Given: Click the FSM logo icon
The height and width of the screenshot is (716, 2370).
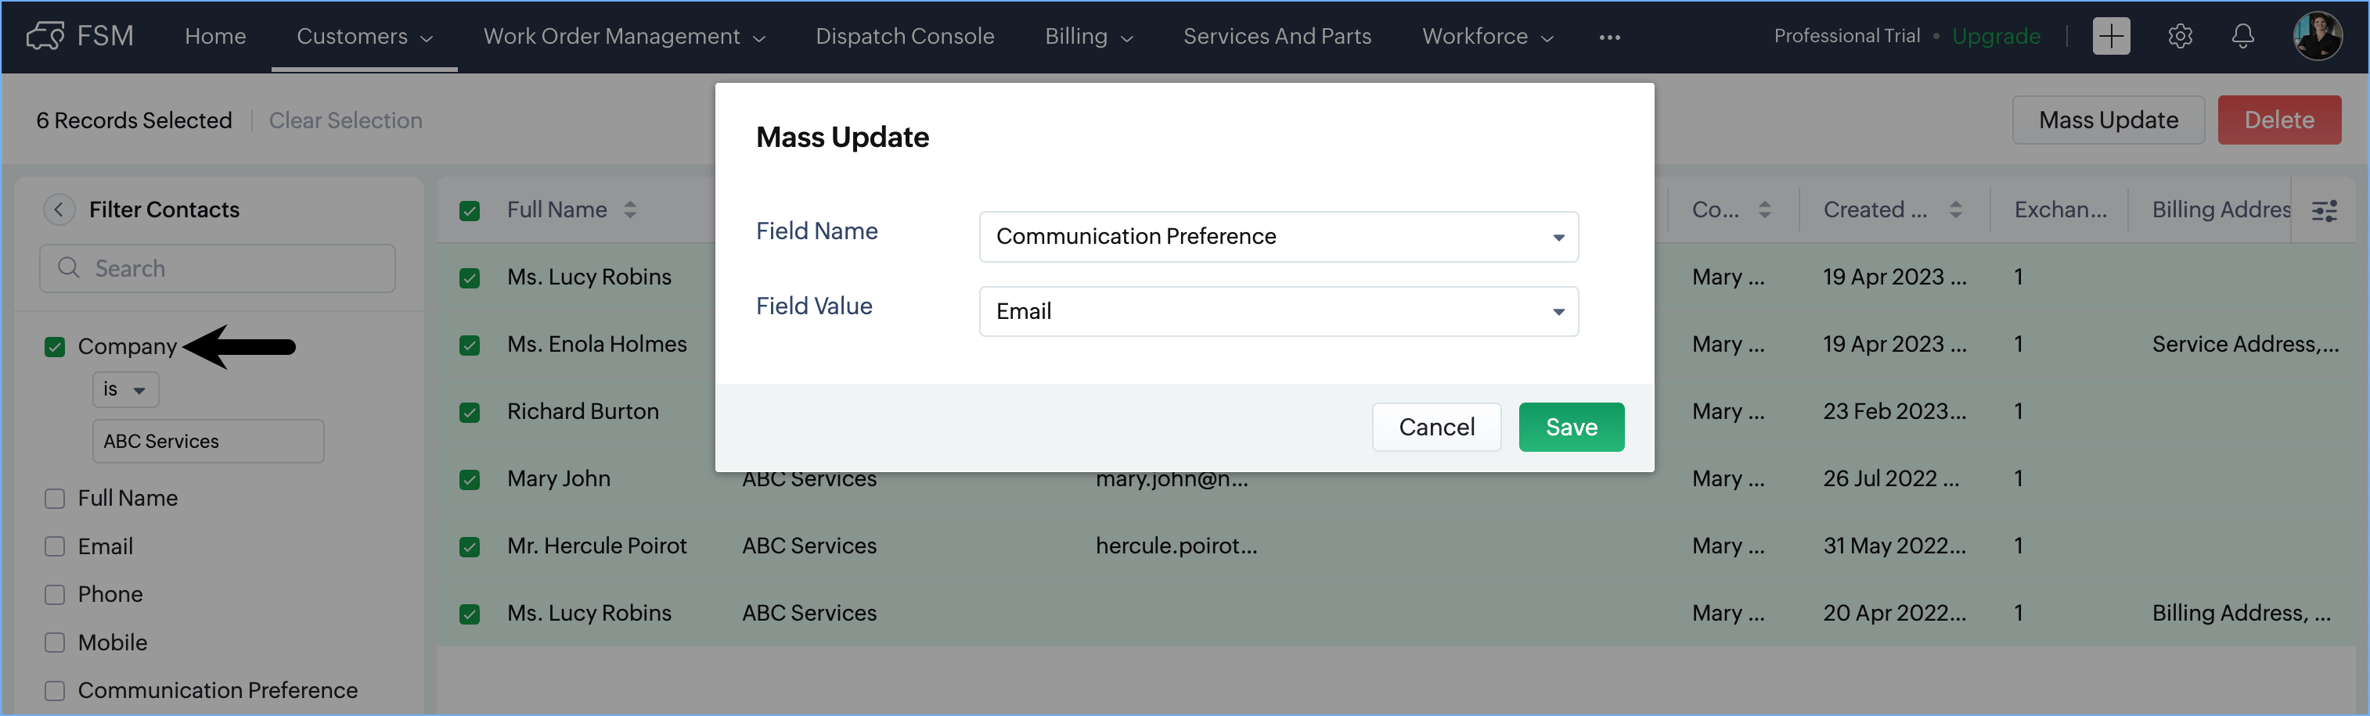Looking at the screenshot, I should click(x=45, y=37).
